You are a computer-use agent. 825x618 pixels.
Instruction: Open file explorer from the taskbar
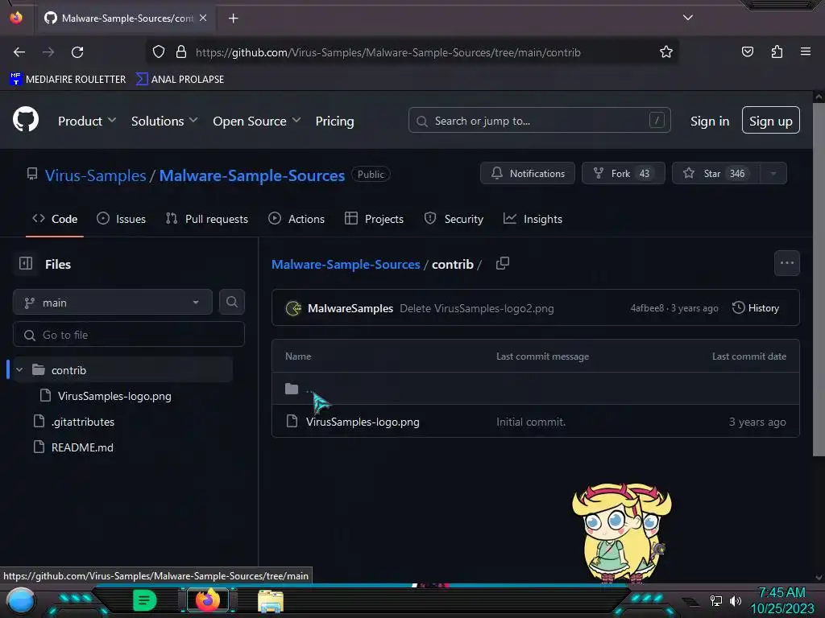271,600
